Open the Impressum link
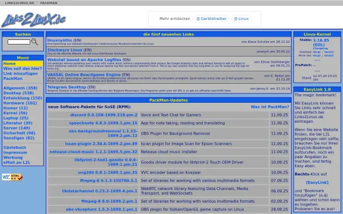 [15, 152]
